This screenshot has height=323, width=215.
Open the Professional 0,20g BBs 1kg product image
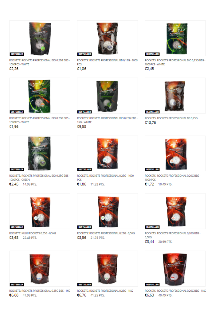click(175, 269)
